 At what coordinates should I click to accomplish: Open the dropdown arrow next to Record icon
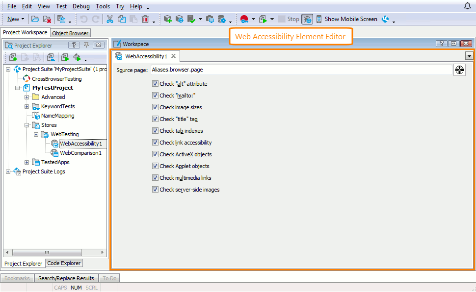click(253, 19)
